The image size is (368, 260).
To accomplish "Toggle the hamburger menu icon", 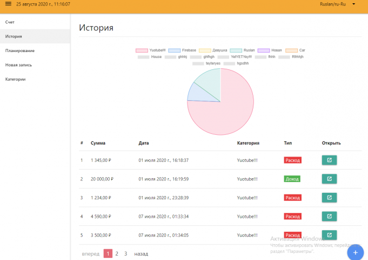I will point(8,4).
